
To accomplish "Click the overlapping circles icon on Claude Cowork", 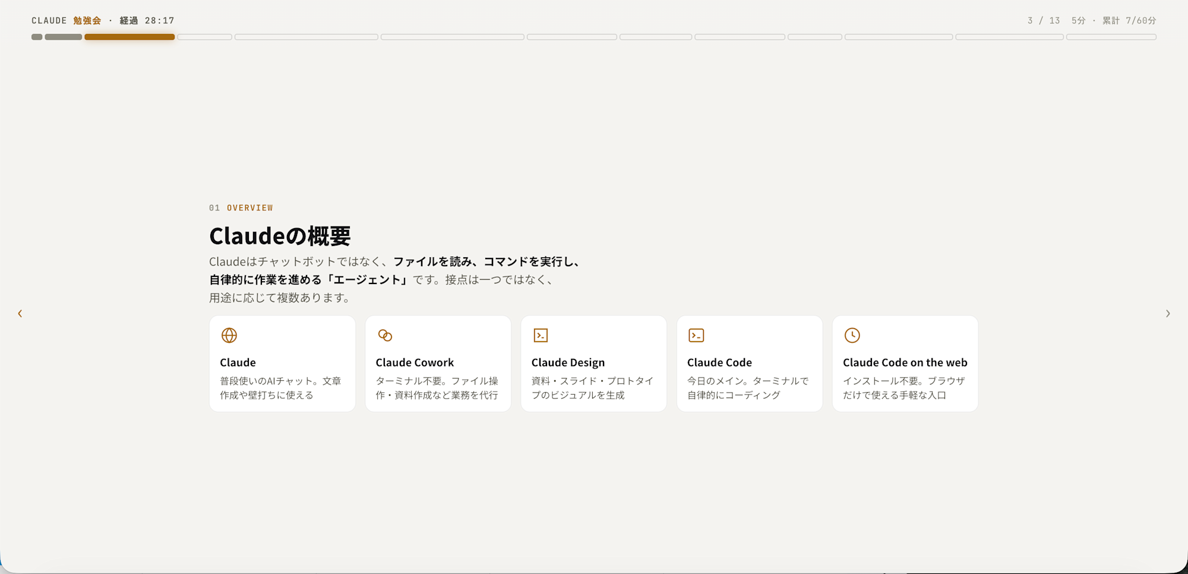I will tap(385, 335).
